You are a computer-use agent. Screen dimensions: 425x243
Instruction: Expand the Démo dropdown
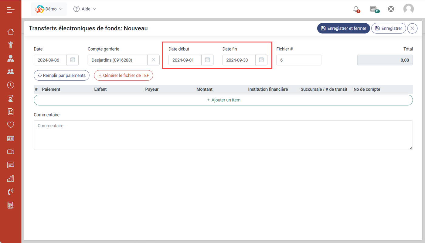coord(49,9)
